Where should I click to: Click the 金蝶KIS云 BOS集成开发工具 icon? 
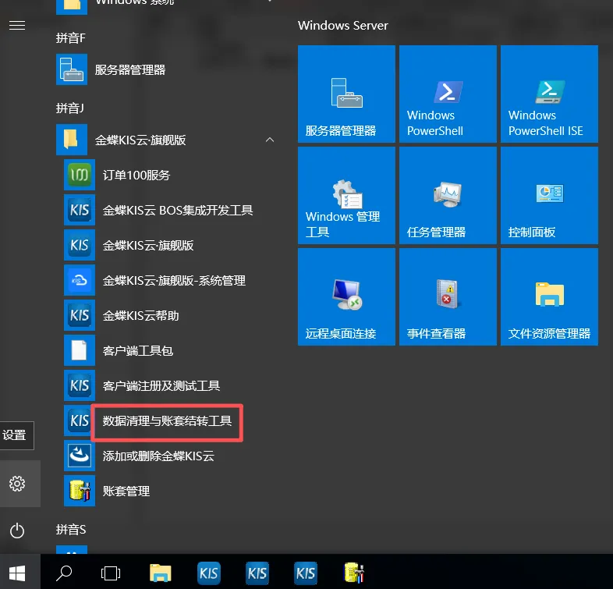click(80, 210)
